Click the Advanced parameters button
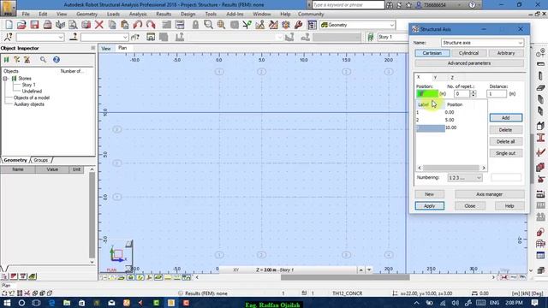 (x=469, y=63)
